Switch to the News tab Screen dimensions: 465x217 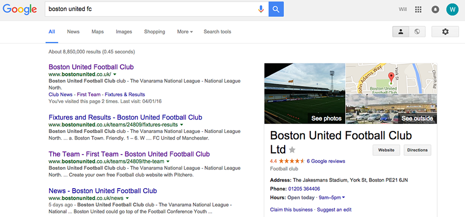point(73,31)
